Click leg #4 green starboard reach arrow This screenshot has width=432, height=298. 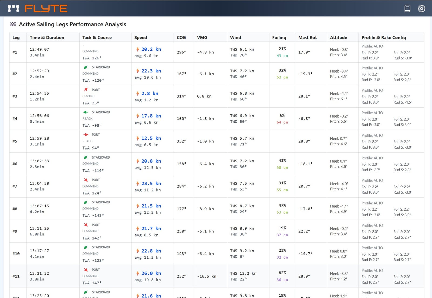[86, 112]
